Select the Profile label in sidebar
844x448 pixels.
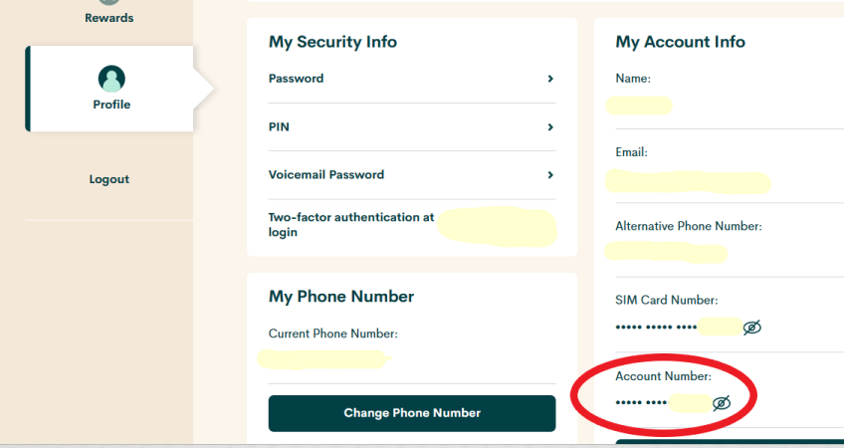[x=111, y=105]
